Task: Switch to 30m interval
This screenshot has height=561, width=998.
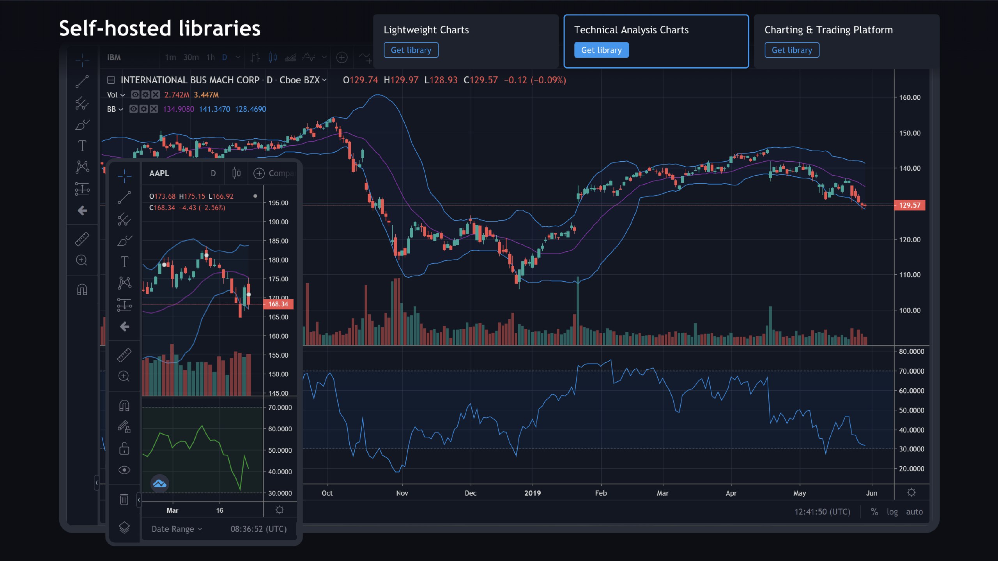Action: point(191,58)
